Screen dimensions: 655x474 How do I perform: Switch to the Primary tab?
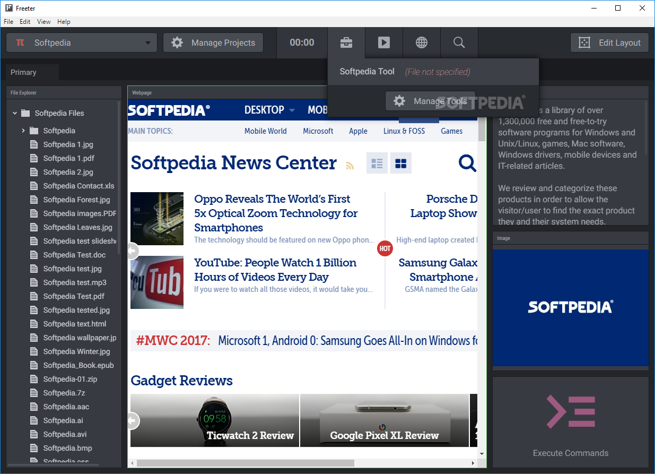[x=32, y=72]
